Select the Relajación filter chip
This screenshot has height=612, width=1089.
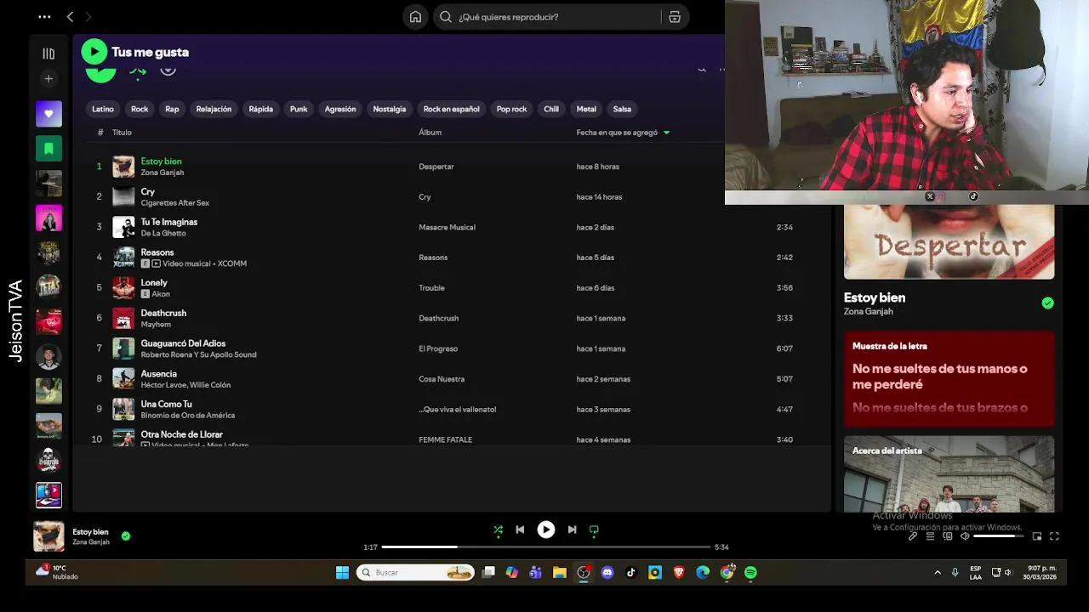pyautogui.click(x=214, y=109)
